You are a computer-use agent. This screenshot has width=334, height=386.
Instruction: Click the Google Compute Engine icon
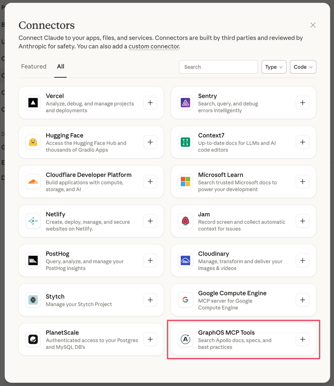click(x=186, y=300)
